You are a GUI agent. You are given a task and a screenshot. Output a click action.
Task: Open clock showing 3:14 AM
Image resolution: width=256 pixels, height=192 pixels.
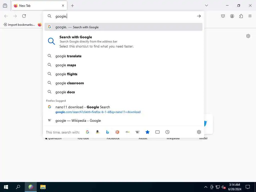[234, 187]
